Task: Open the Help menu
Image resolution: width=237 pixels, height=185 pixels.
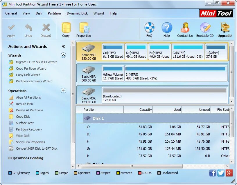Action: [113, 13]
